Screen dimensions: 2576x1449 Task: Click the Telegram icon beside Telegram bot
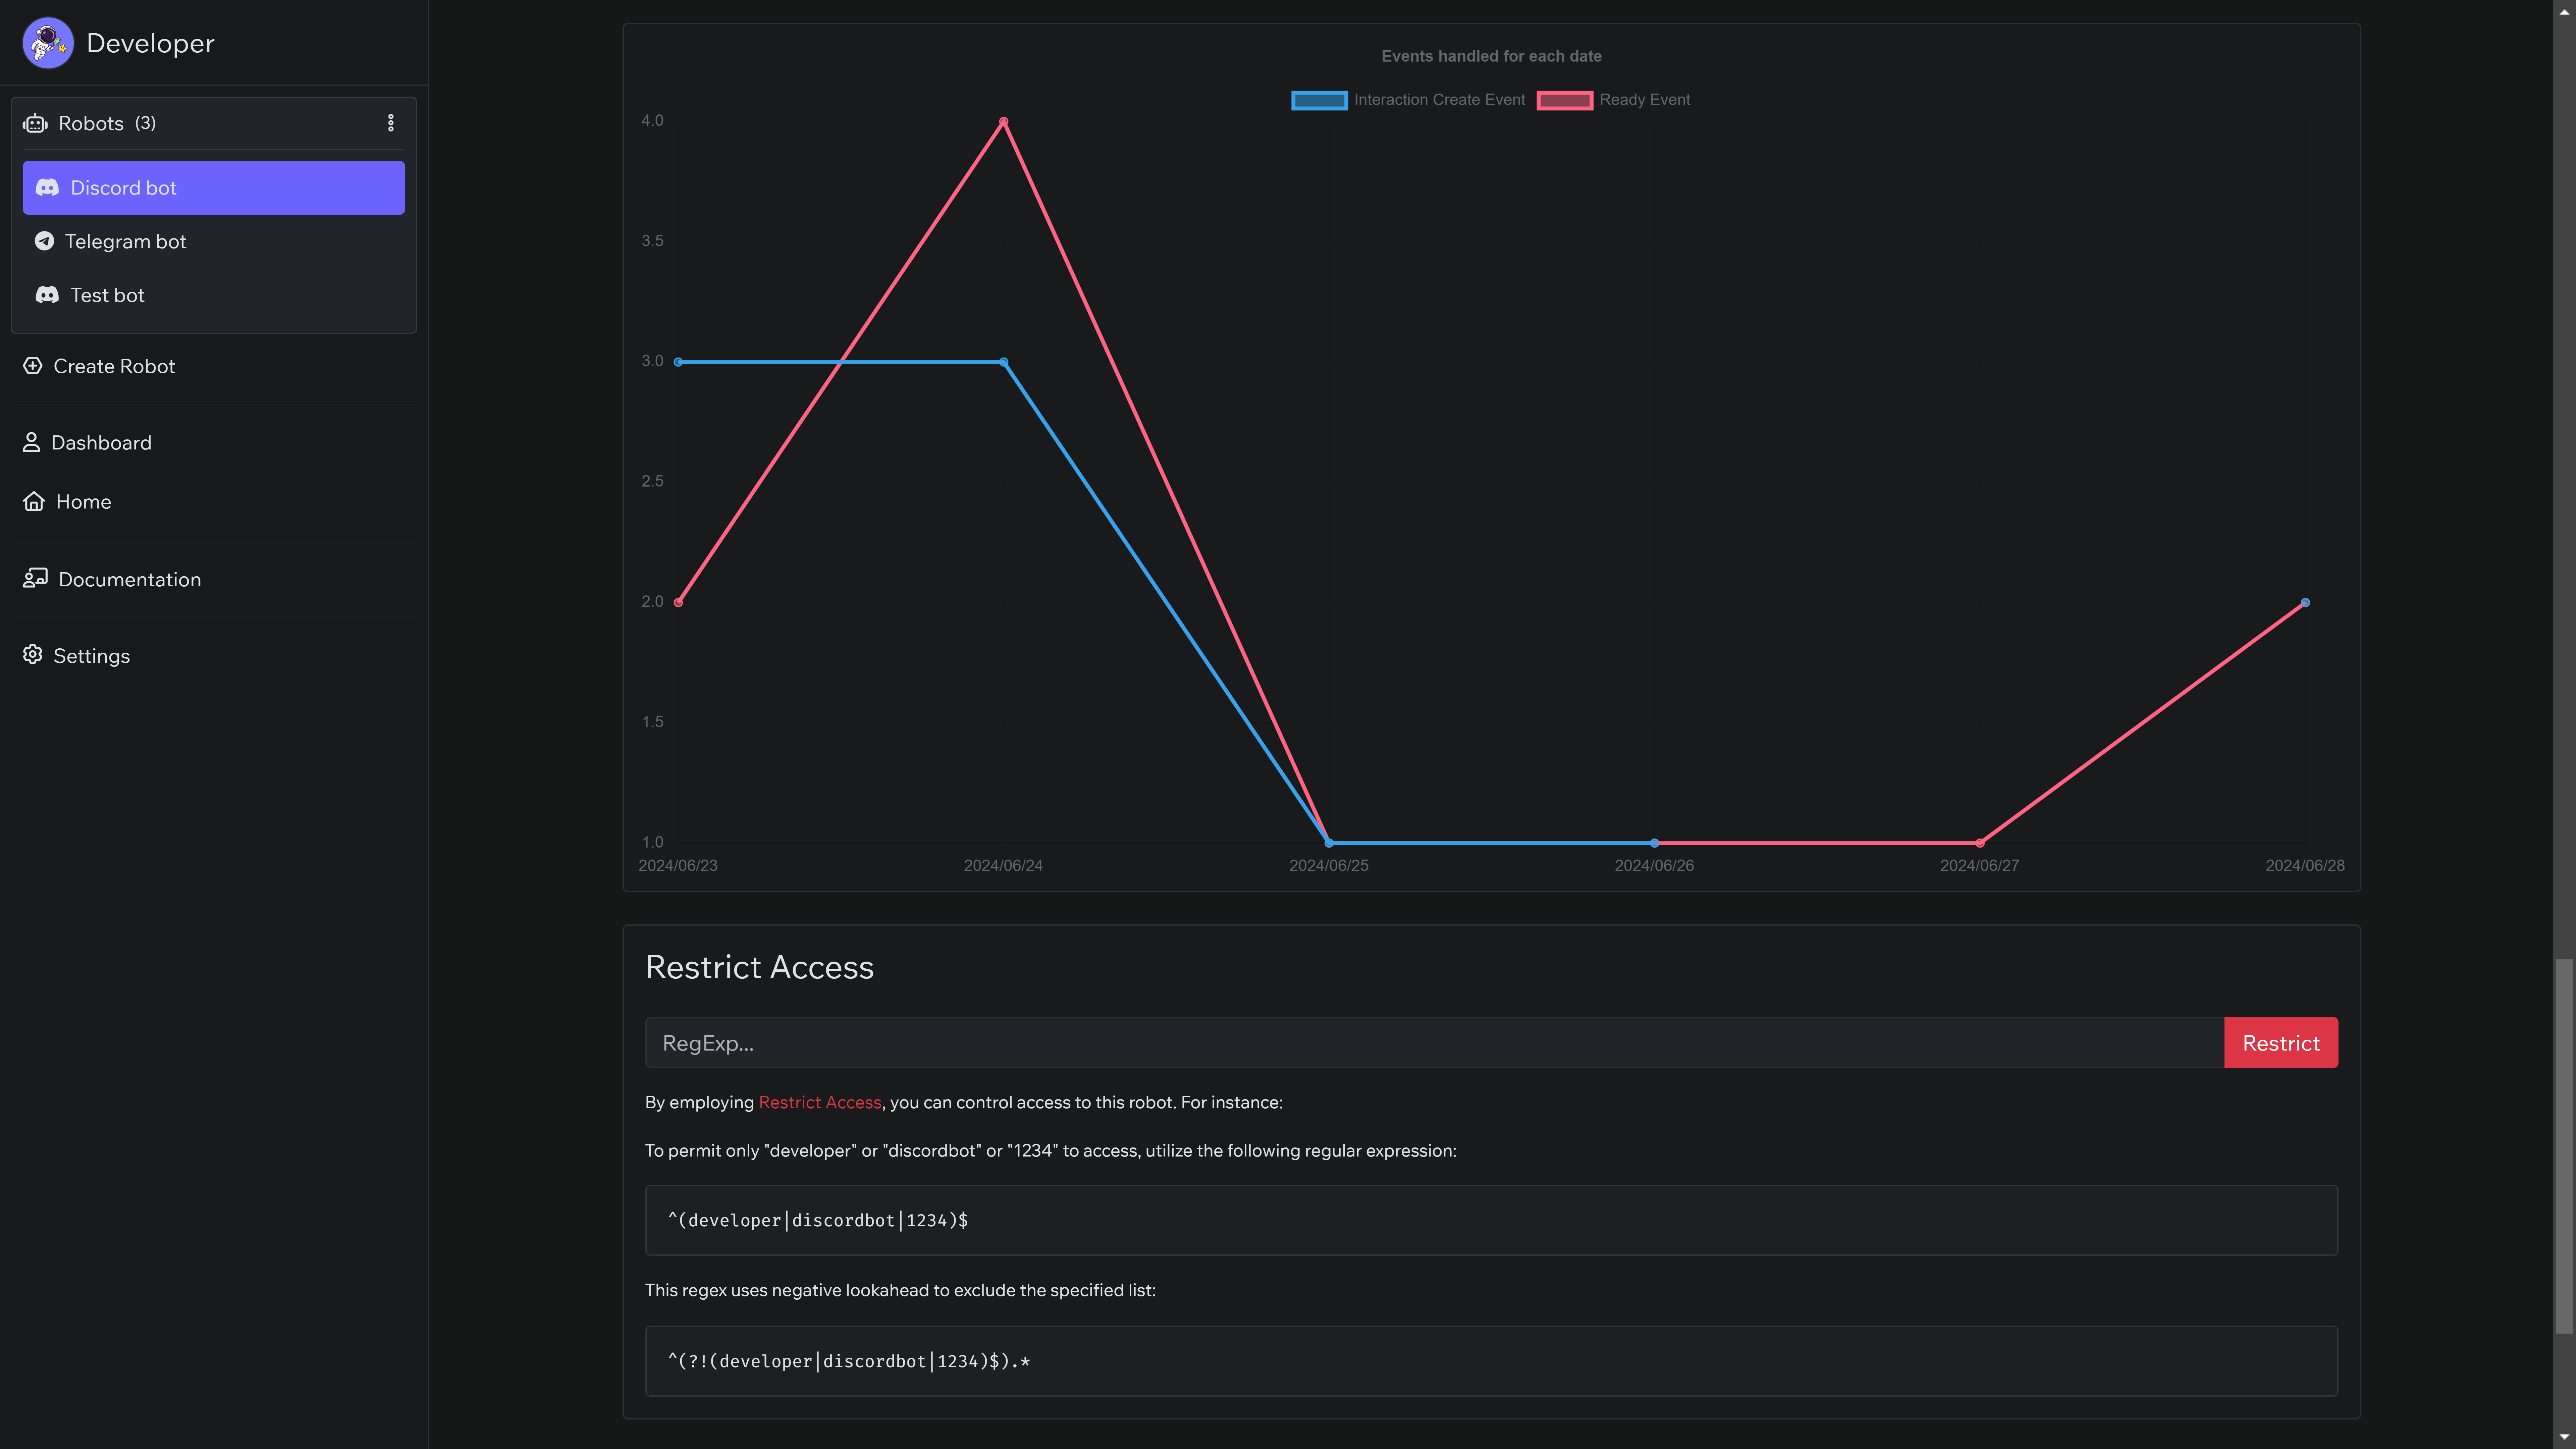(x=44, y=241)
